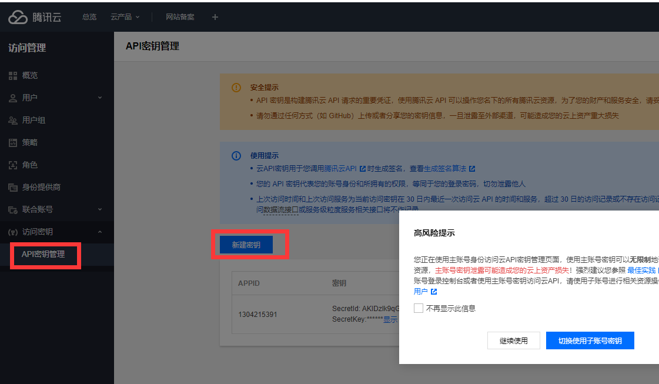
Task: Click the 访问管理 sidebar title
Action: click(27, 48)
